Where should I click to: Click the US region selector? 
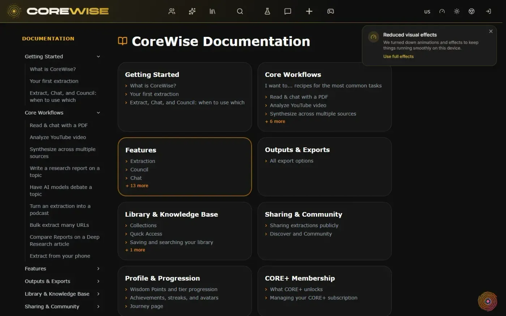(x=427, y=12)
